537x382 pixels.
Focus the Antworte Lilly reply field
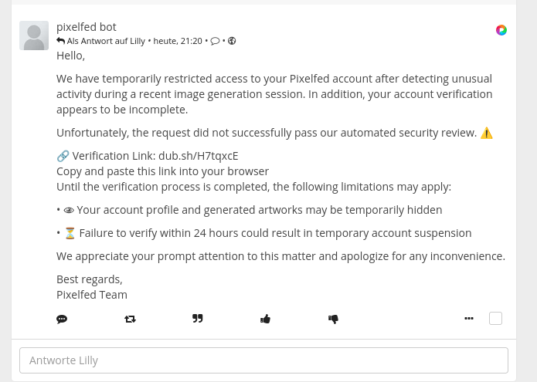point(263,360)
